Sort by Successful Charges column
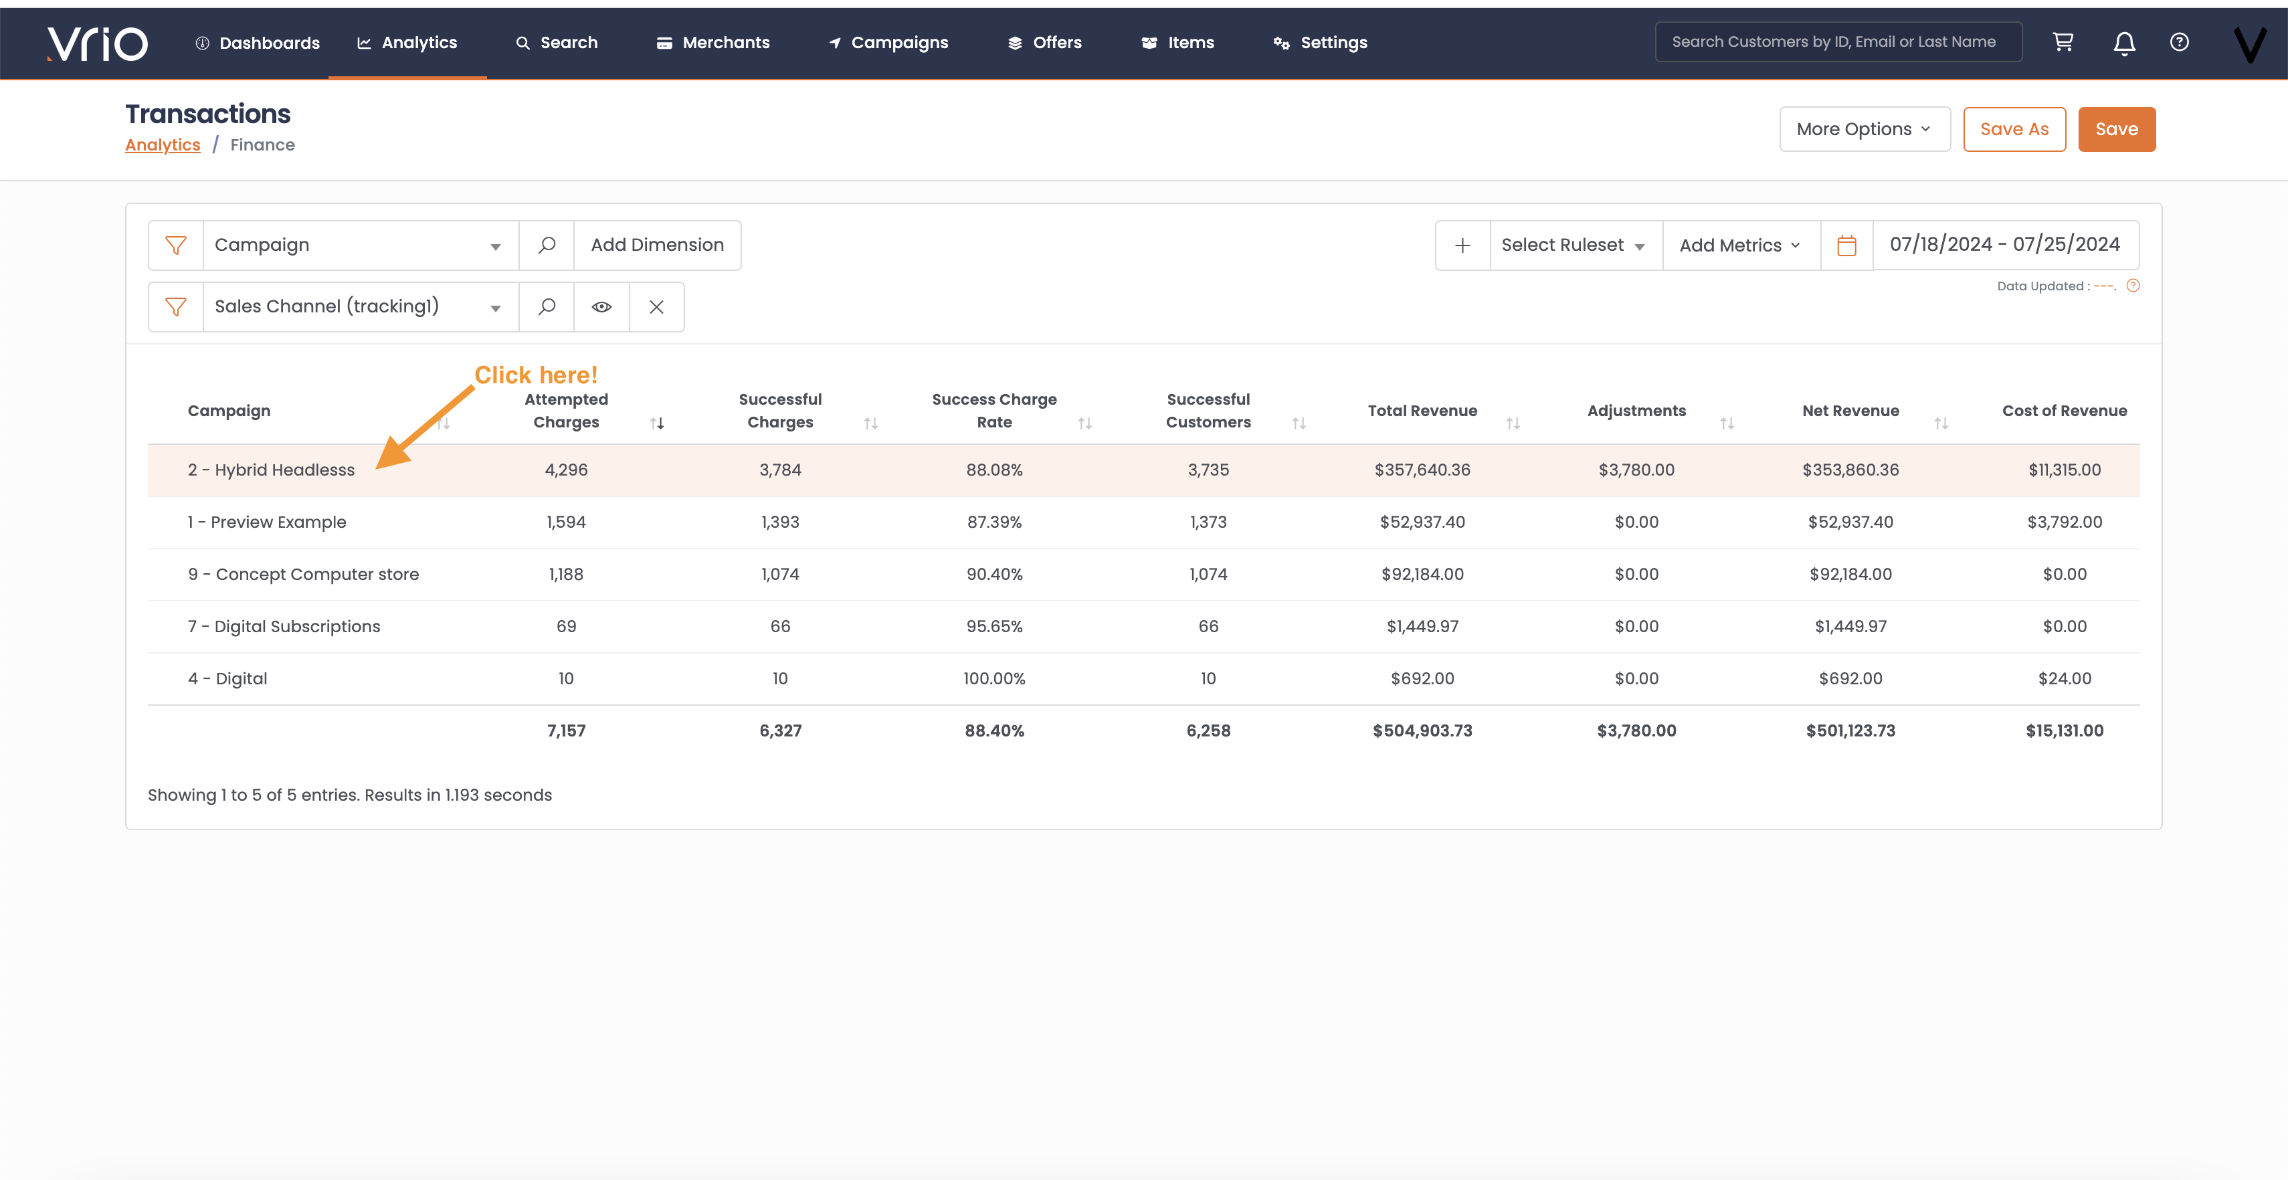 point(871,423)
